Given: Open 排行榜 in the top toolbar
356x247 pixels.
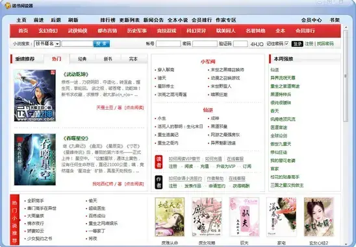Looking at the screenshot, I should coord(108,20).
